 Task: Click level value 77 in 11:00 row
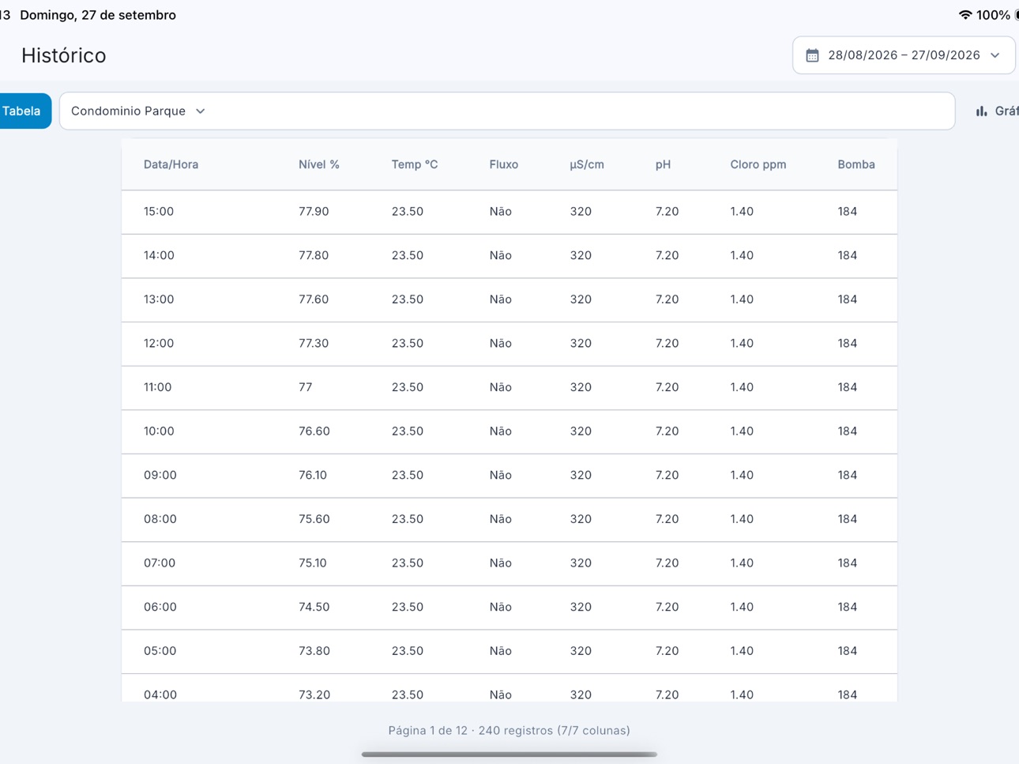(x=306, y=387)
